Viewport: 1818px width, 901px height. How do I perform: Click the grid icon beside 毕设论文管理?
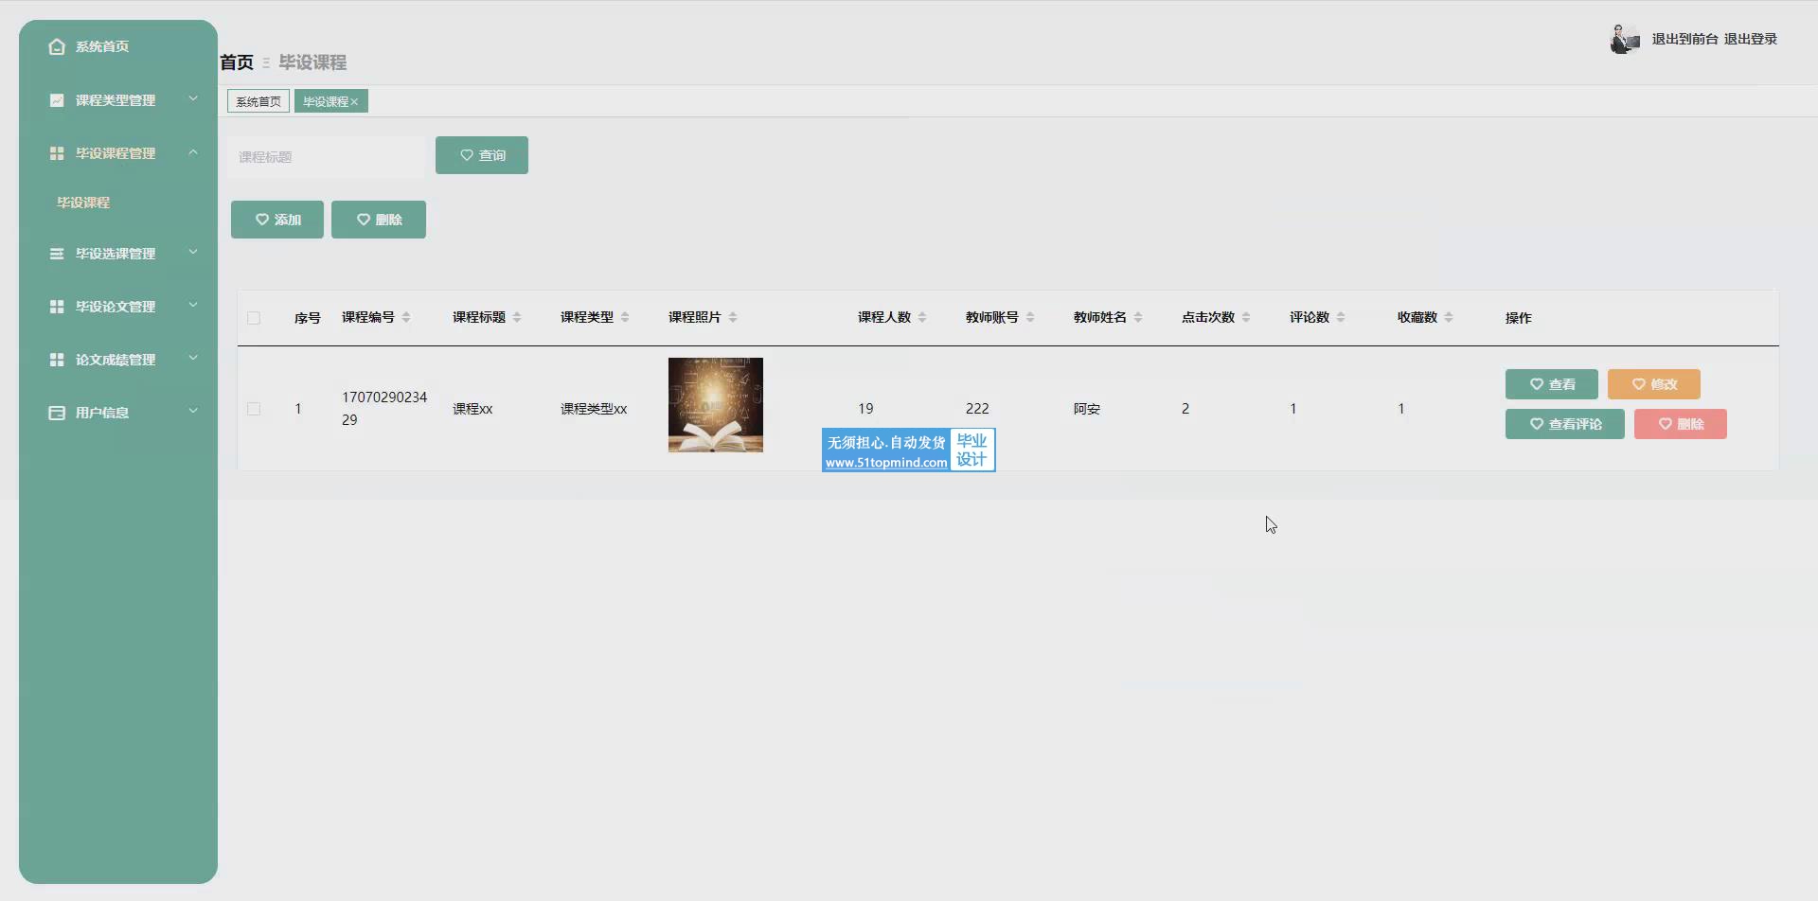pos(57,307)
